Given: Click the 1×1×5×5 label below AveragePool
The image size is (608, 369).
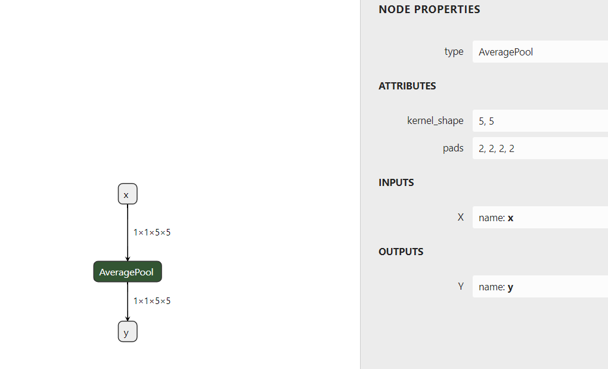Looking at the screenshot, I should tap(151, 300).
